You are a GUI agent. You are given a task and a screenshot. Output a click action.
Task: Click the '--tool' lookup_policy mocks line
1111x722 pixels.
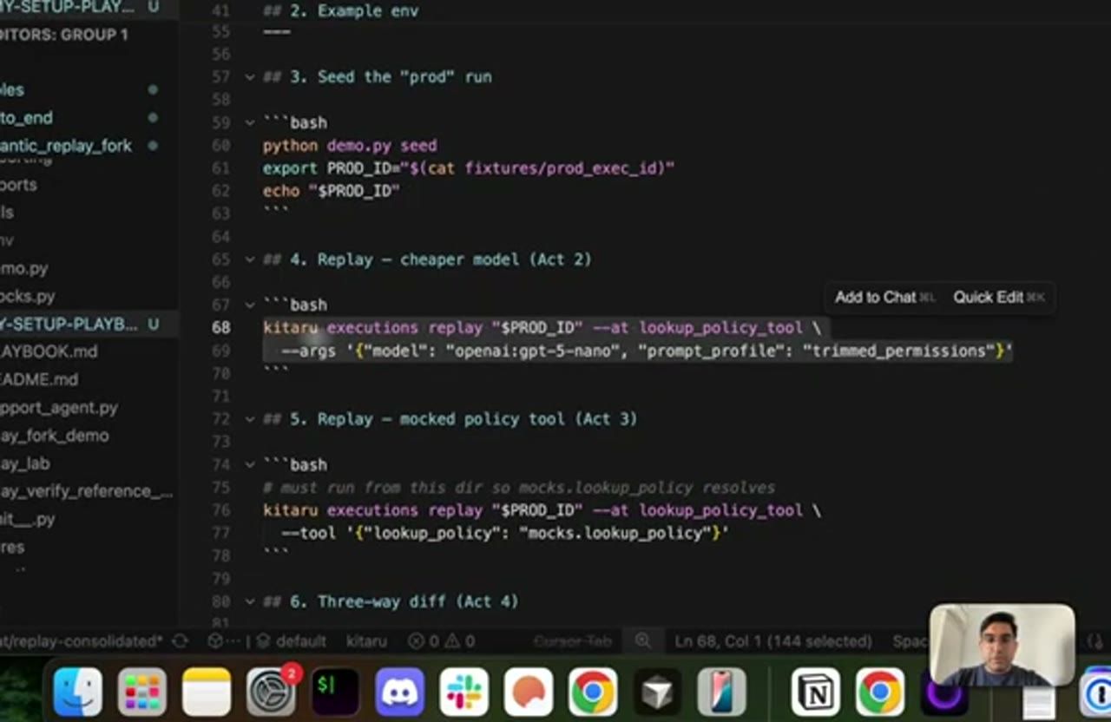pyautogui.click(x=504, y=533)
